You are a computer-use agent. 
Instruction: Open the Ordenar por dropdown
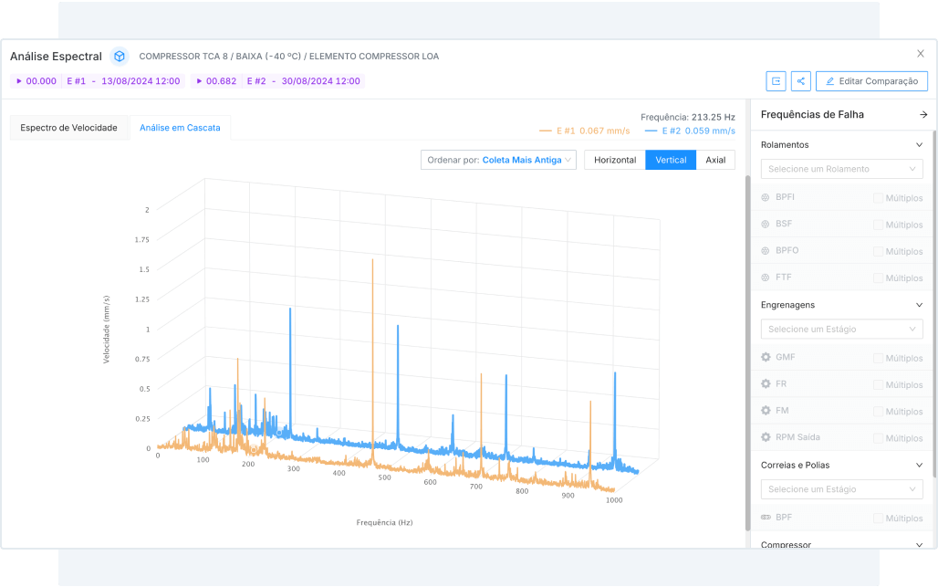(x=498, y=160)
